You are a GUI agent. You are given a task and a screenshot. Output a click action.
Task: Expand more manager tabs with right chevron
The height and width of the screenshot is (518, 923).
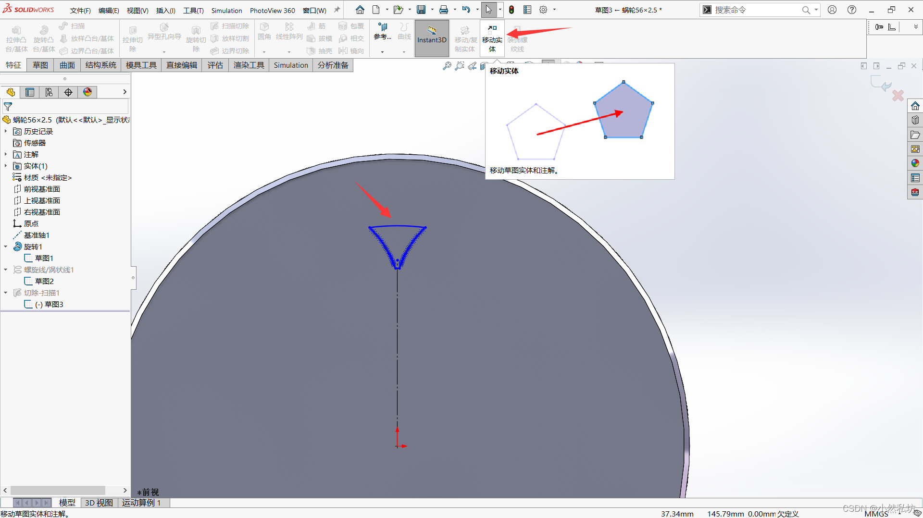point(125,92)
